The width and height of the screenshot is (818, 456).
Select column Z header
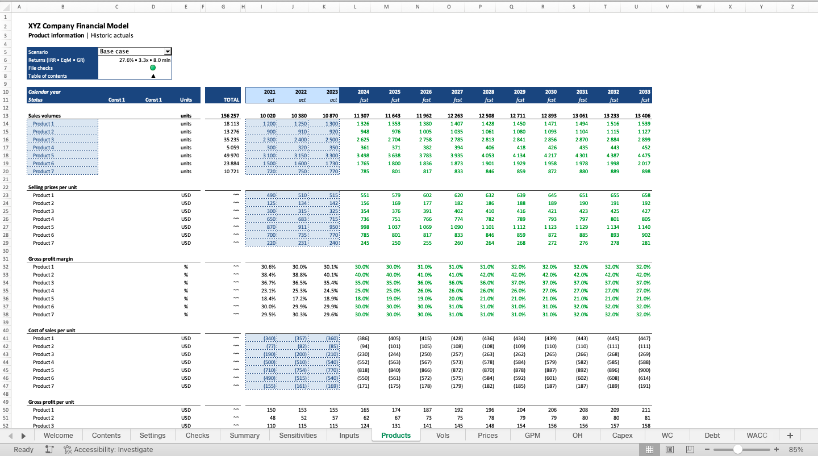pos(792,6)
